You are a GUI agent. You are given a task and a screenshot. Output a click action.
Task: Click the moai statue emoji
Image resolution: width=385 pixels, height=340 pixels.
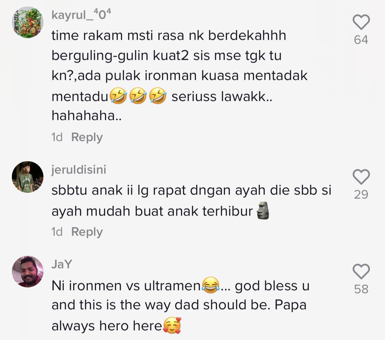263,210
